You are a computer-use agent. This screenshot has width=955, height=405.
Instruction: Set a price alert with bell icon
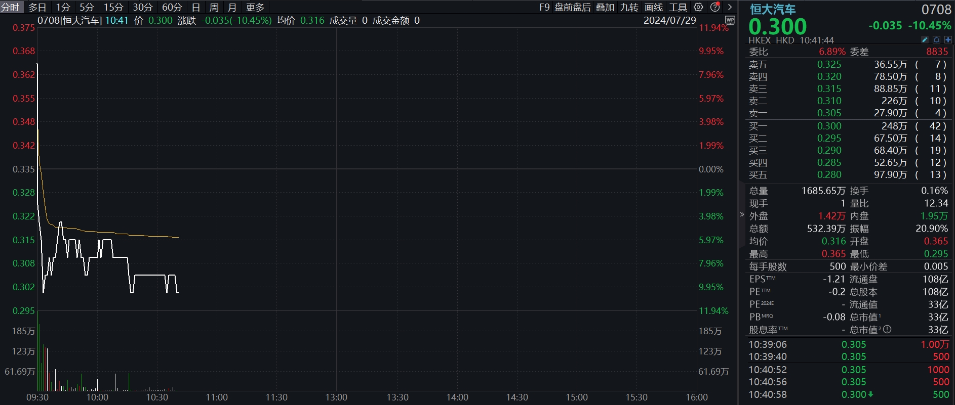pyautogui.click(x=936, y=39)
